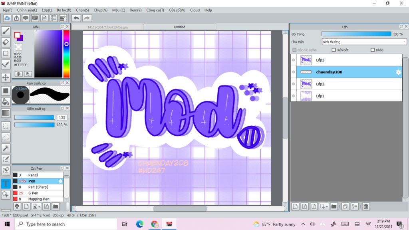Viewport: 409px width, 230px height.
Task: Add a new layer folder
Action: coord(334,206)
